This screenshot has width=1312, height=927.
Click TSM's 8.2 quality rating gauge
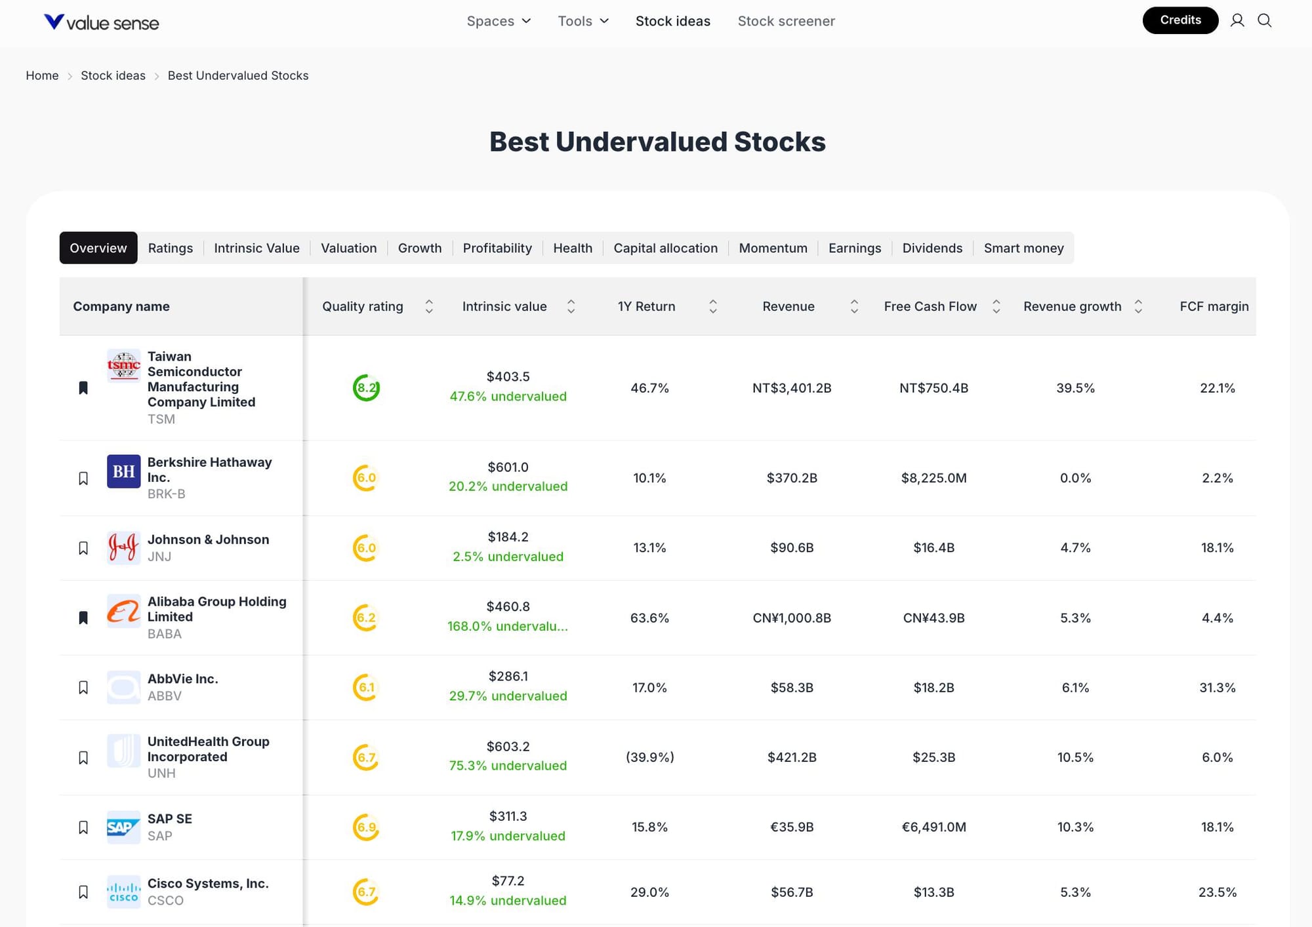tap(366, 388)
